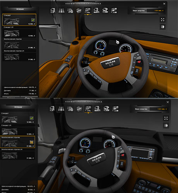Click the Доплата line in bottom screen
The image size is (178, 193).
(18, 190)
